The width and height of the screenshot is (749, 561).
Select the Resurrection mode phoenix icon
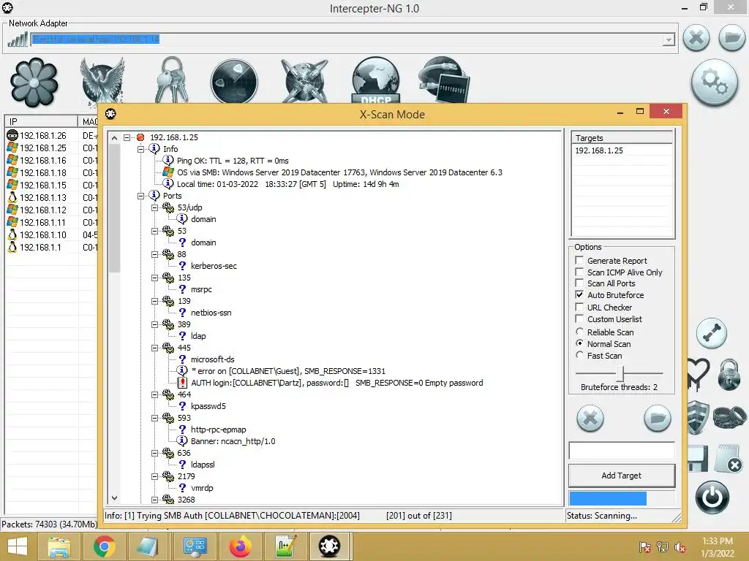click(102, 80)
